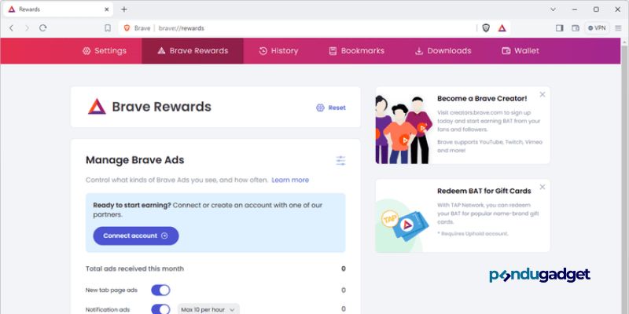
Task: Open the Brave Rewards triangle icon in address bar
Action: click(502, 28)
